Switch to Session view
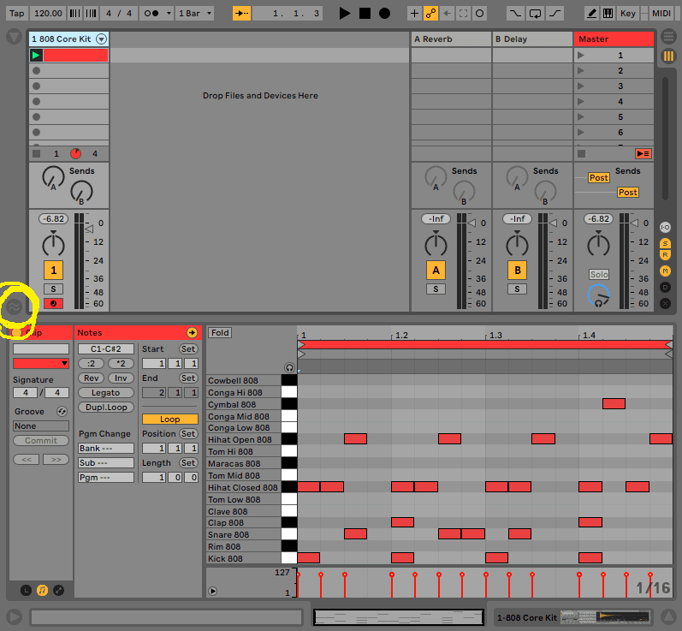682x631 pixels. coord(668,56)
